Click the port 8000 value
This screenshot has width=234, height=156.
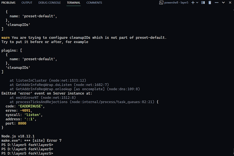coord(22,123)
